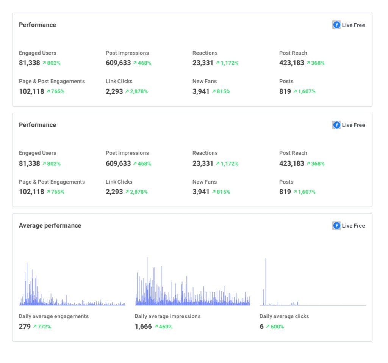Click green trend arrow beside 772%
388x363 pixels.
point(35,327)
